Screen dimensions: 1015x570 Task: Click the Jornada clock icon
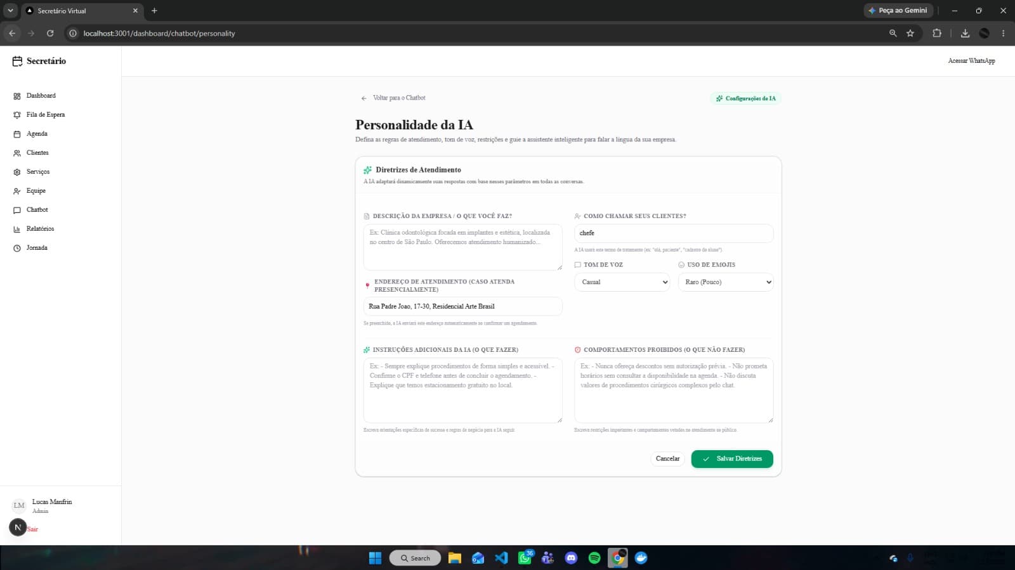[x=17, y=248]
